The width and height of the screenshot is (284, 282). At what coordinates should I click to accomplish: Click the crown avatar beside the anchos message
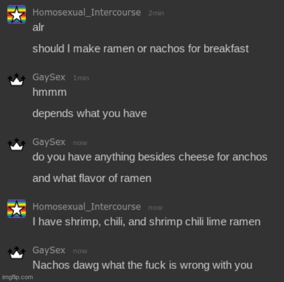[x=16, y=144]
